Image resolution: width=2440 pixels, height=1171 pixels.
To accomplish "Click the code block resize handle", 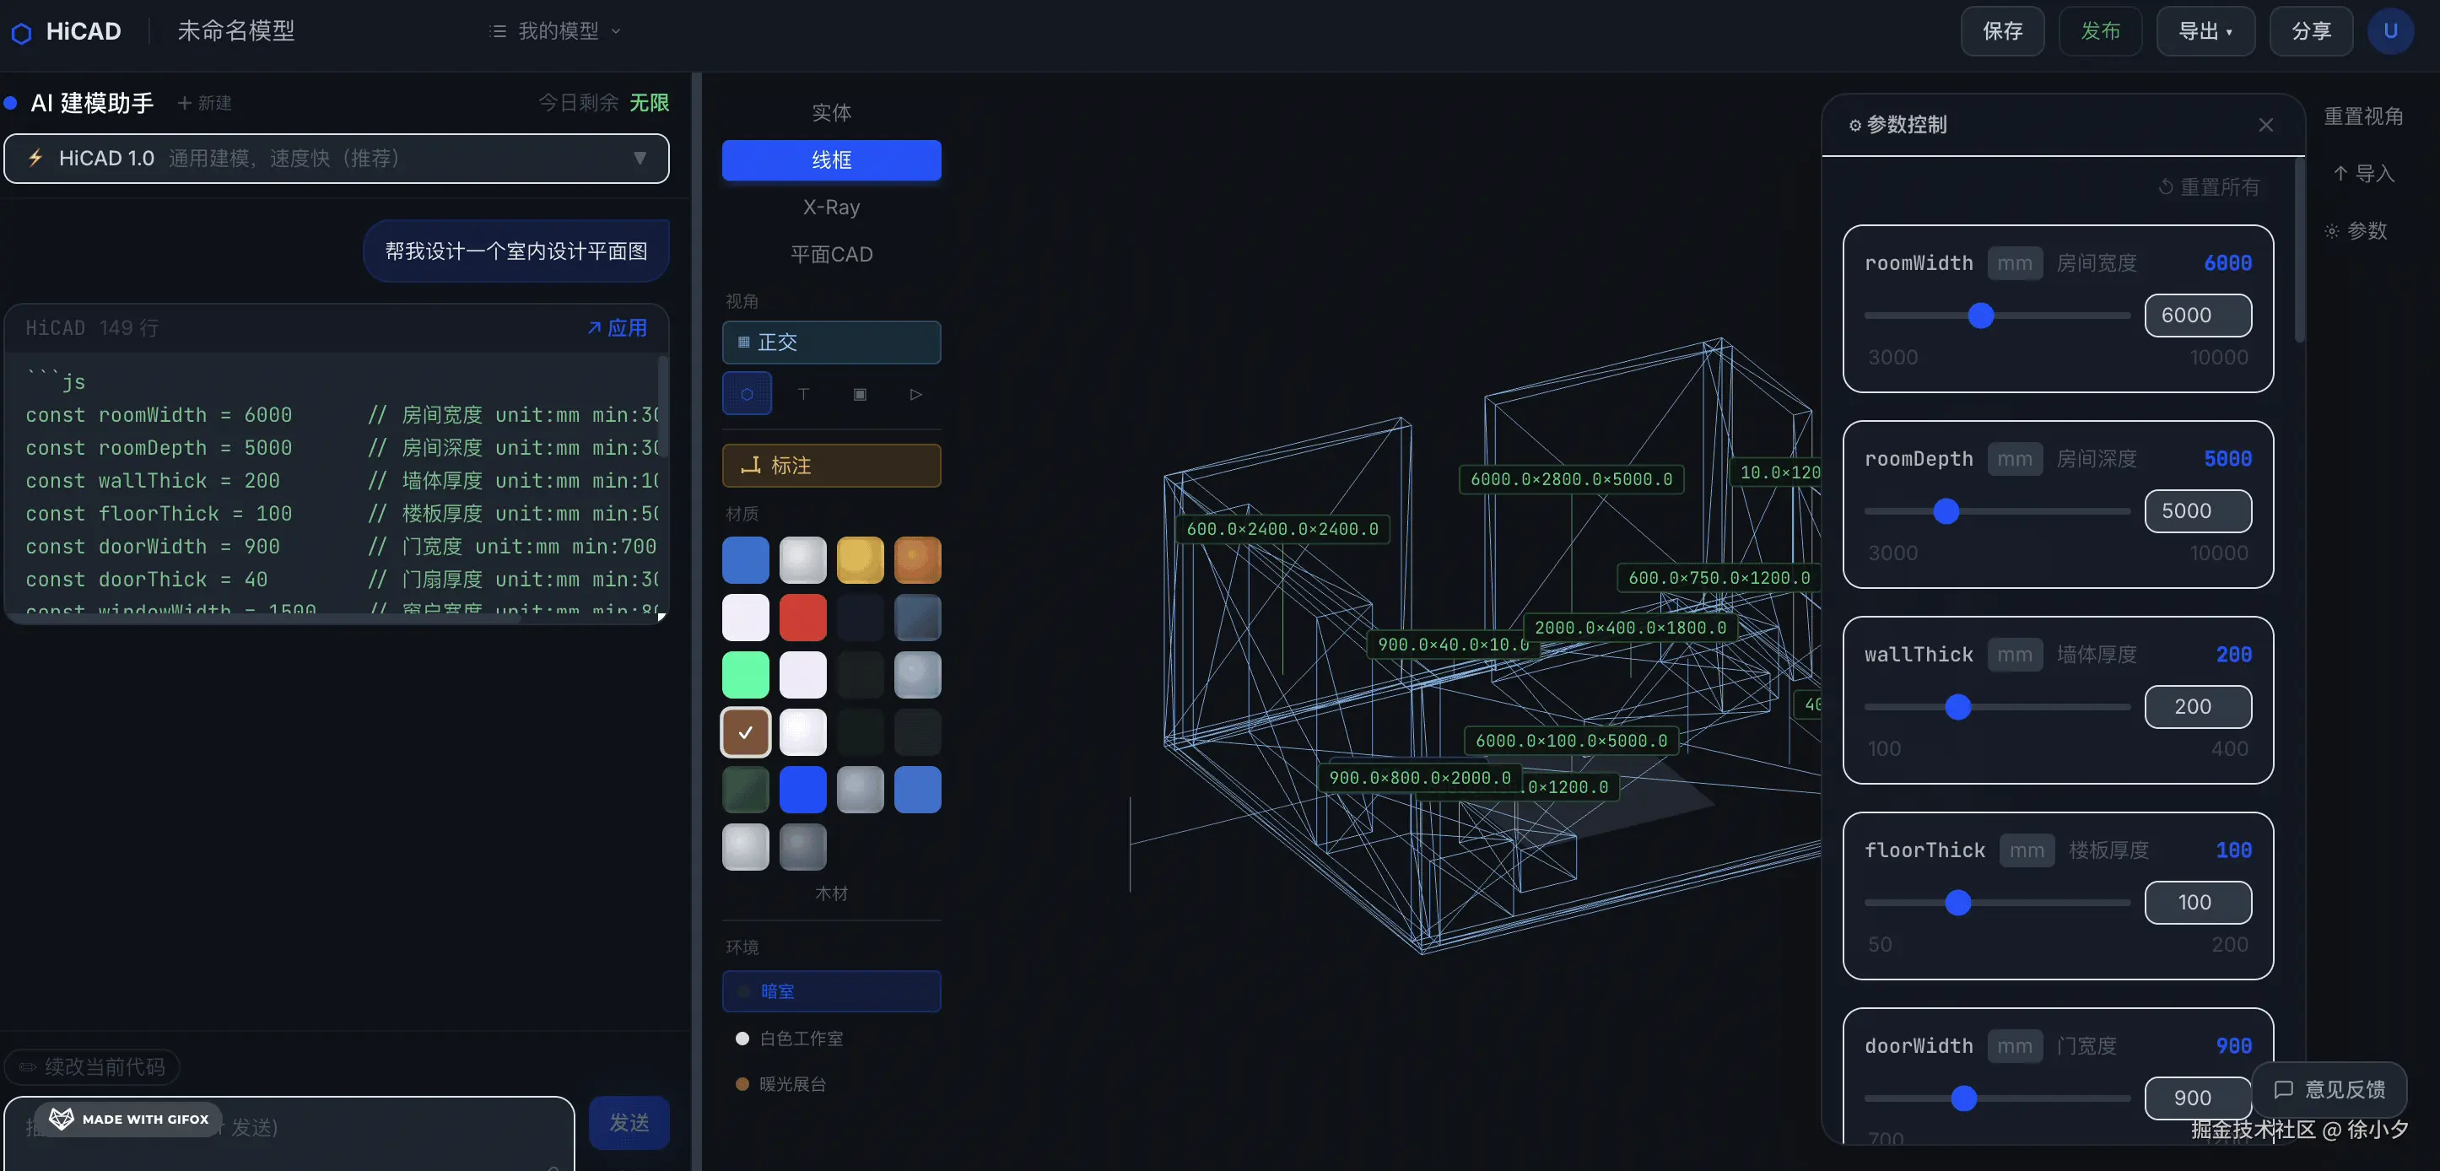I will click(661, 617).
